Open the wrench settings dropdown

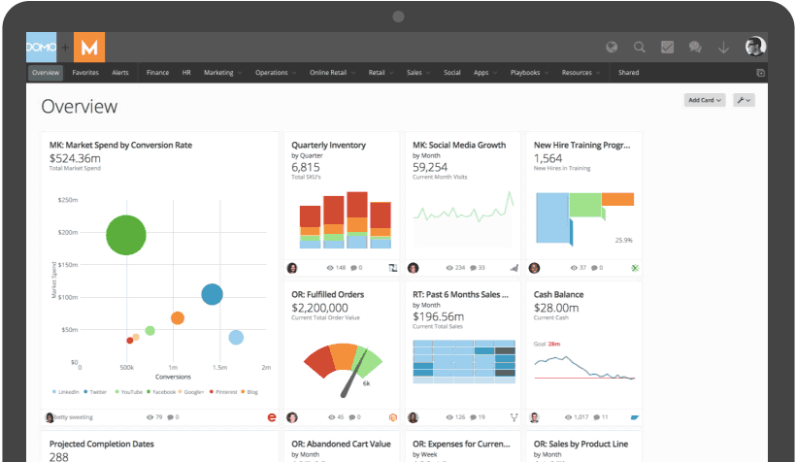(x=744, y=100)
